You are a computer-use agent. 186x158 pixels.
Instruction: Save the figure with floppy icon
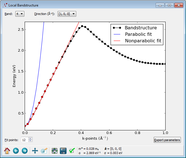point(63,151)
